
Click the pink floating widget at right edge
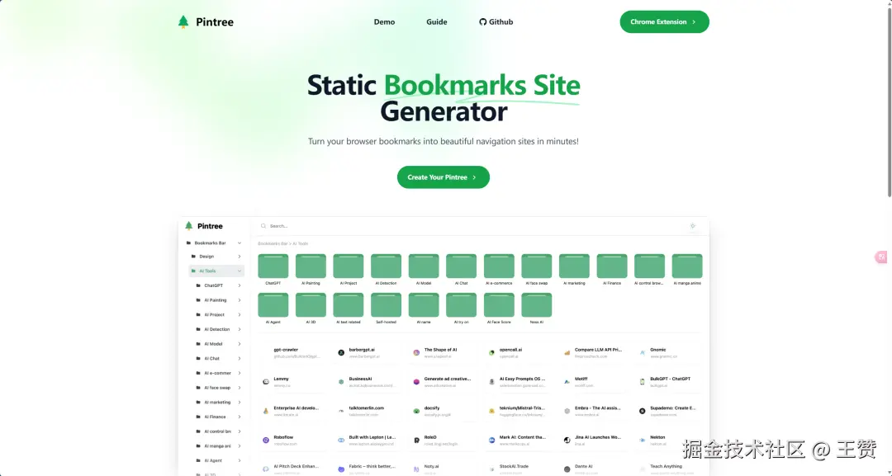click(881, 257)
